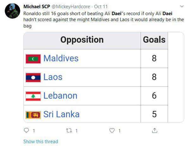Image resolution: width=189 pixels, height=146 pixels.
Task: Open the embedded goals table image
Action: coord(104,77)
